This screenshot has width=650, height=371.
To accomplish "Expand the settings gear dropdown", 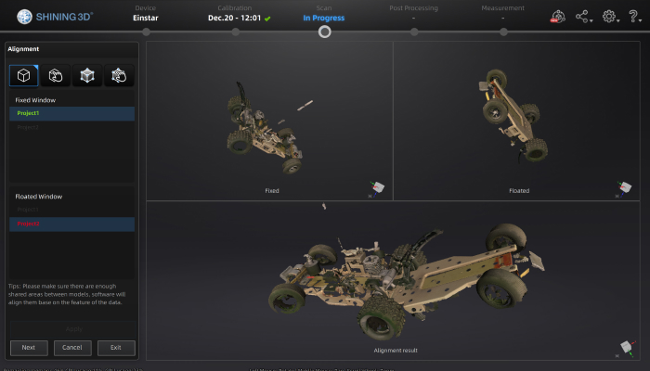I will pos(610,17).
